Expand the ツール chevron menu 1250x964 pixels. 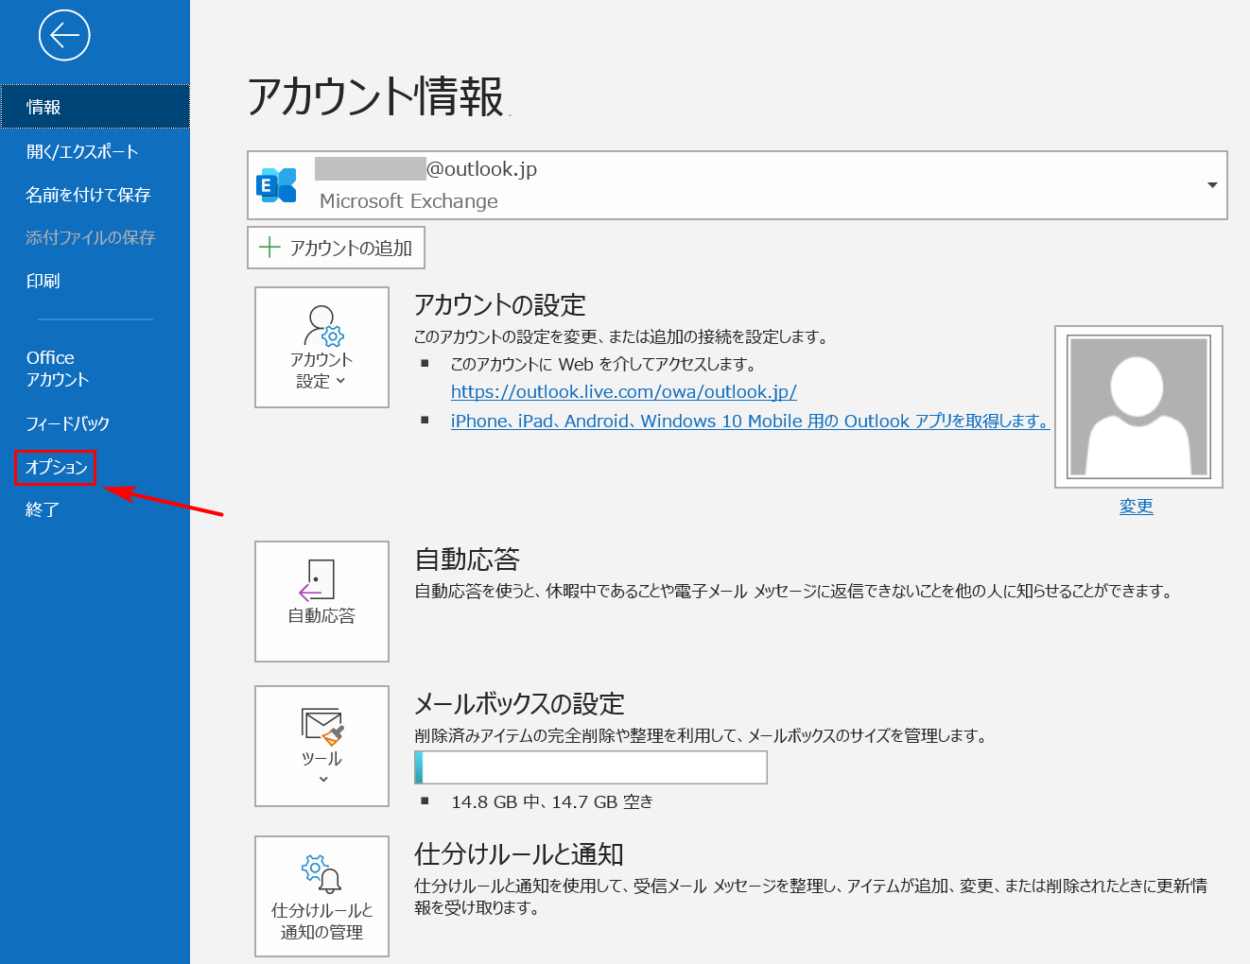tap(321, 778)
